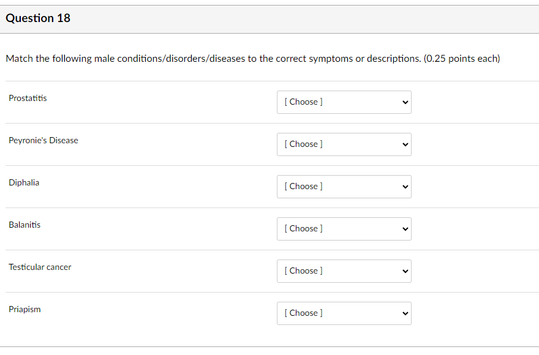Click the chevron in Priapism dropdown
Viewport: 539px width, 355px height.
(404, 313)
